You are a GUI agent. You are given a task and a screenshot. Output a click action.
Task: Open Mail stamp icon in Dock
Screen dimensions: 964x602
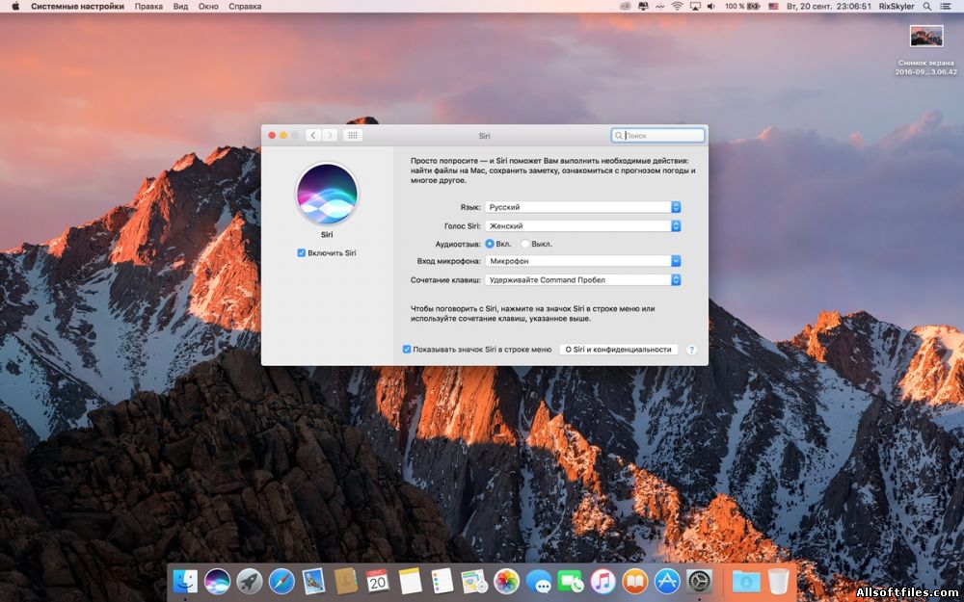click(x=313, y=581)
